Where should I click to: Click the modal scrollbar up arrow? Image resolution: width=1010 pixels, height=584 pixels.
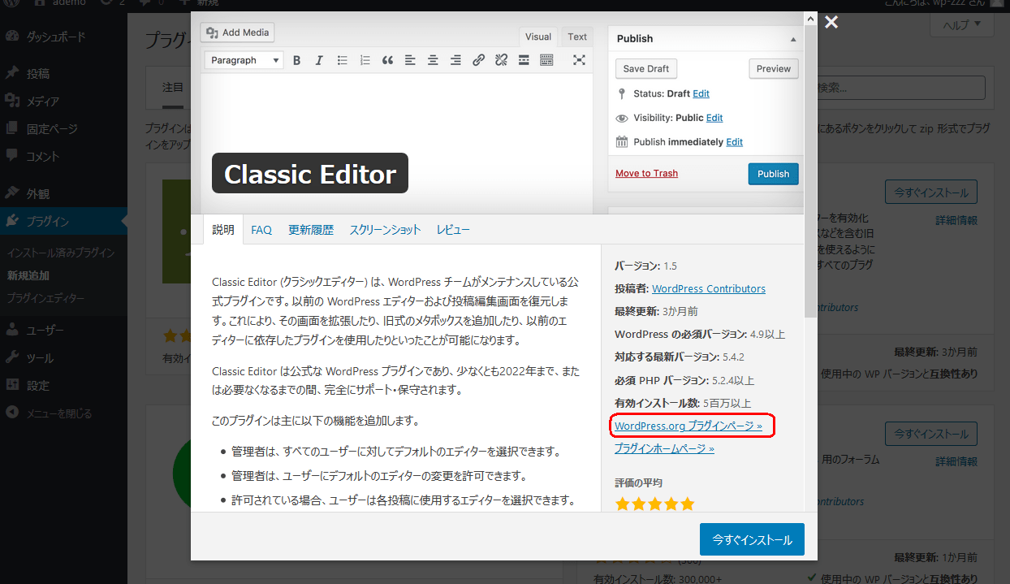[x=811, y=18]
